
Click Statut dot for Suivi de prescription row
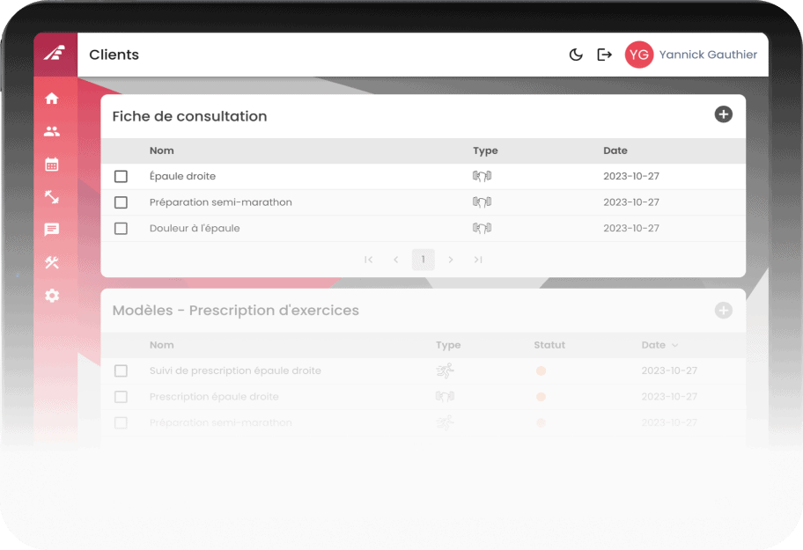(x=541, y=370)
